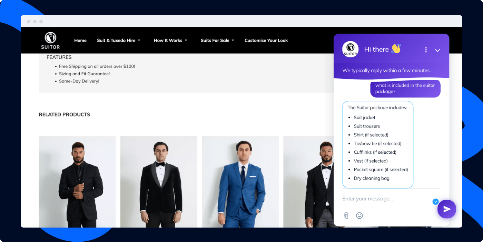483x242 pixels.
Task: Click the Suitor logo in the navbar
Action: pos(50,41)
